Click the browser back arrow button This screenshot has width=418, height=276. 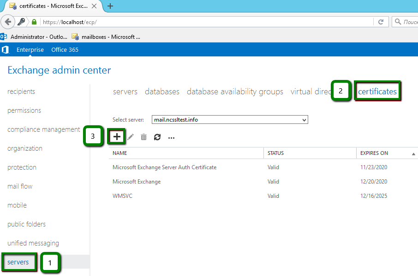[8, 22]
